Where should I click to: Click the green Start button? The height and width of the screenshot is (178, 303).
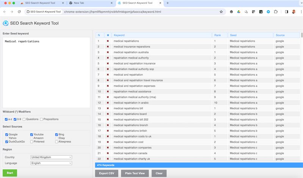10,173
